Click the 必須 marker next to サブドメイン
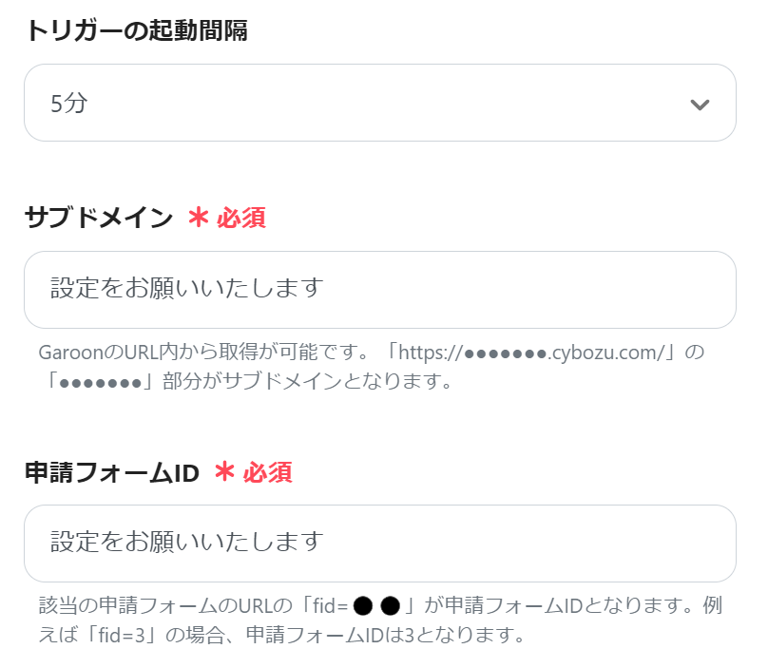The image size is (768, 668). point(241,218)
